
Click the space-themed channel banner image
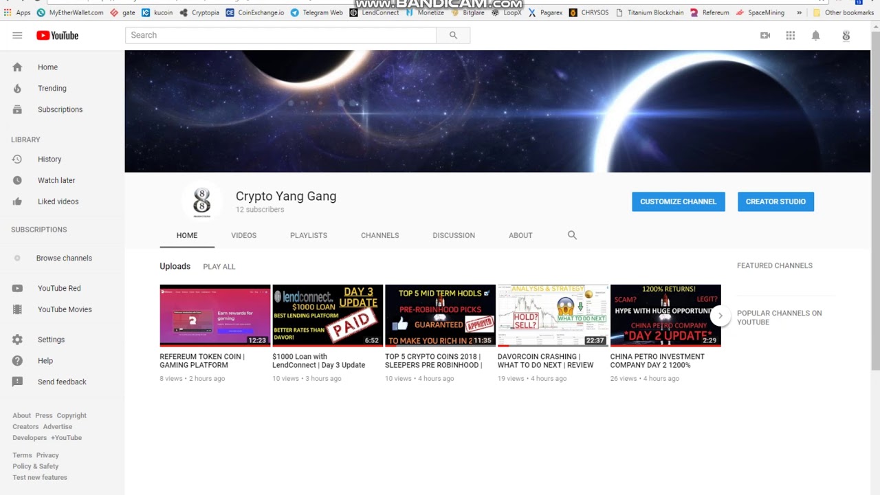click(497, 111)
